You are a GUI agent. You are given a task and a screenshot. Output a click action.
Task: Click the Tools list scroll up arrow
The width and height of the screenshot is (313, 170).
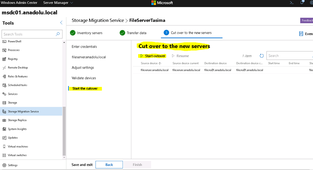coord(64,42)
